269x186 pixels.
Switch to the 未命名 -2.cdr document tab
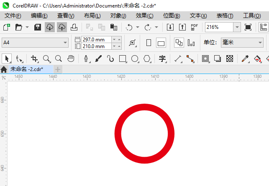(31, 69)
